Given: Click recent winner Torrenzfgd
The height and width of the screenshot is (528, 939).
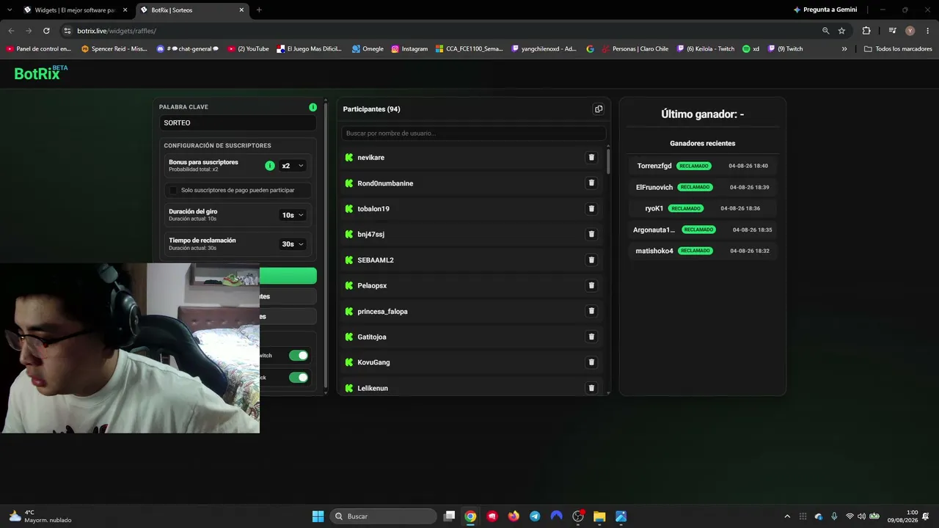Looking at the screenshot, I should 654,166.
